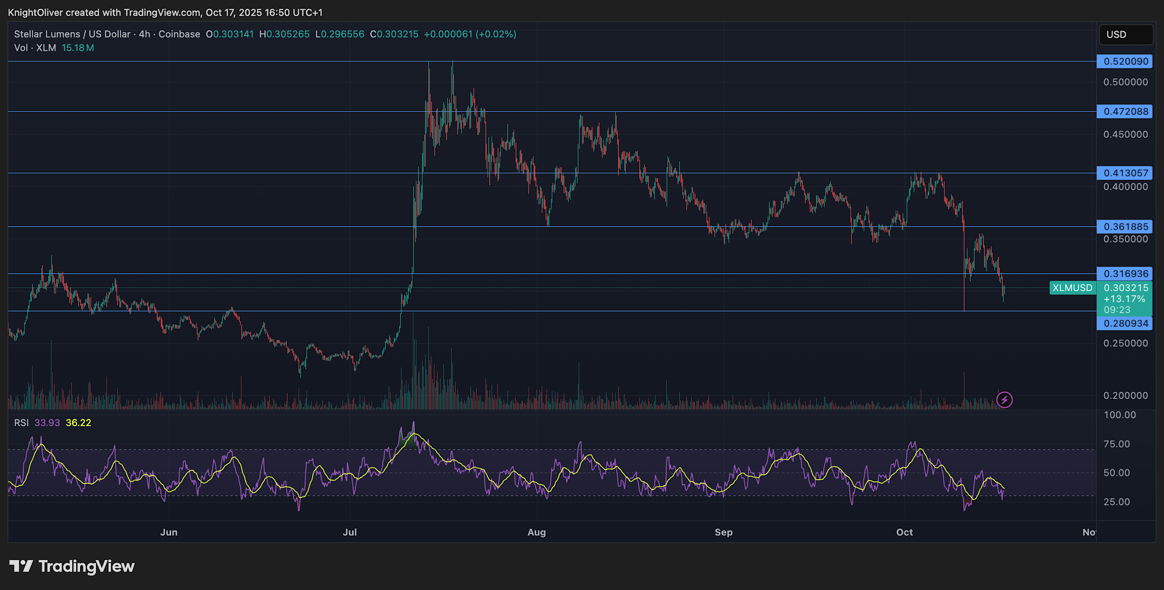Click the purple lightning bolt icon
The image size is (1164, 590).
tap(1004, 400)
